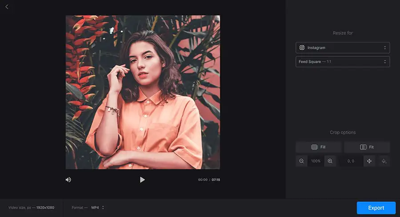Click the 07:18 duration timestamp
The width and height of the screenshot is (400, 217).
point(216,180)
